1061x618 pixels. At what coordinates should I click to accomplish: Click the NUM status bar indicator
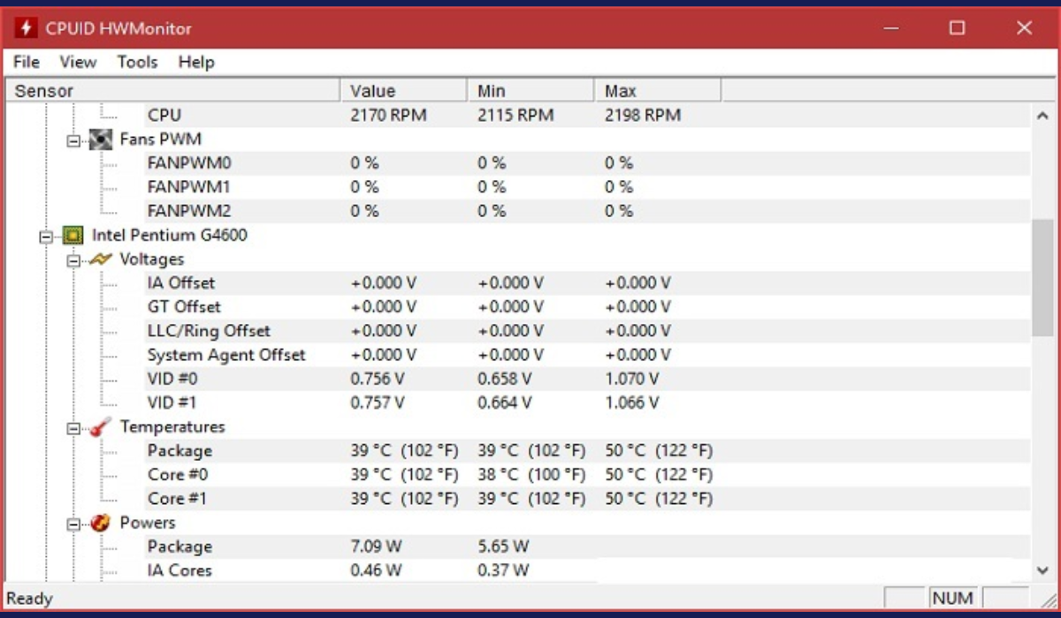(x=953, y=599)
